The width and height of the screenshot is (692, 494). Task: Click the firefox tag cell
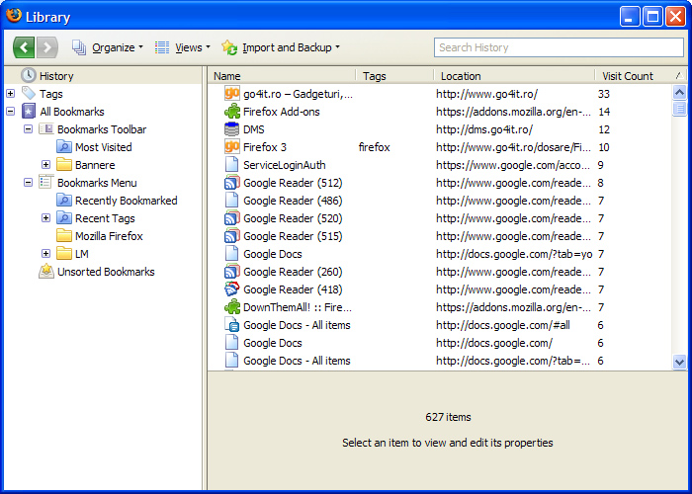click(375, 147)
